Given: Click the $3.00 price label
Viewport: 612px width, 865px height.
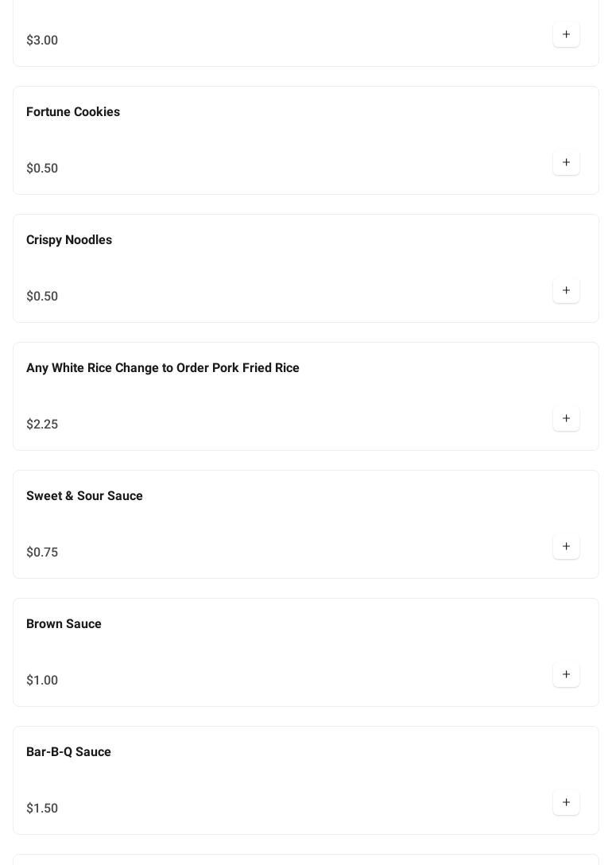Looking at the screenshot, I should 42,41.
